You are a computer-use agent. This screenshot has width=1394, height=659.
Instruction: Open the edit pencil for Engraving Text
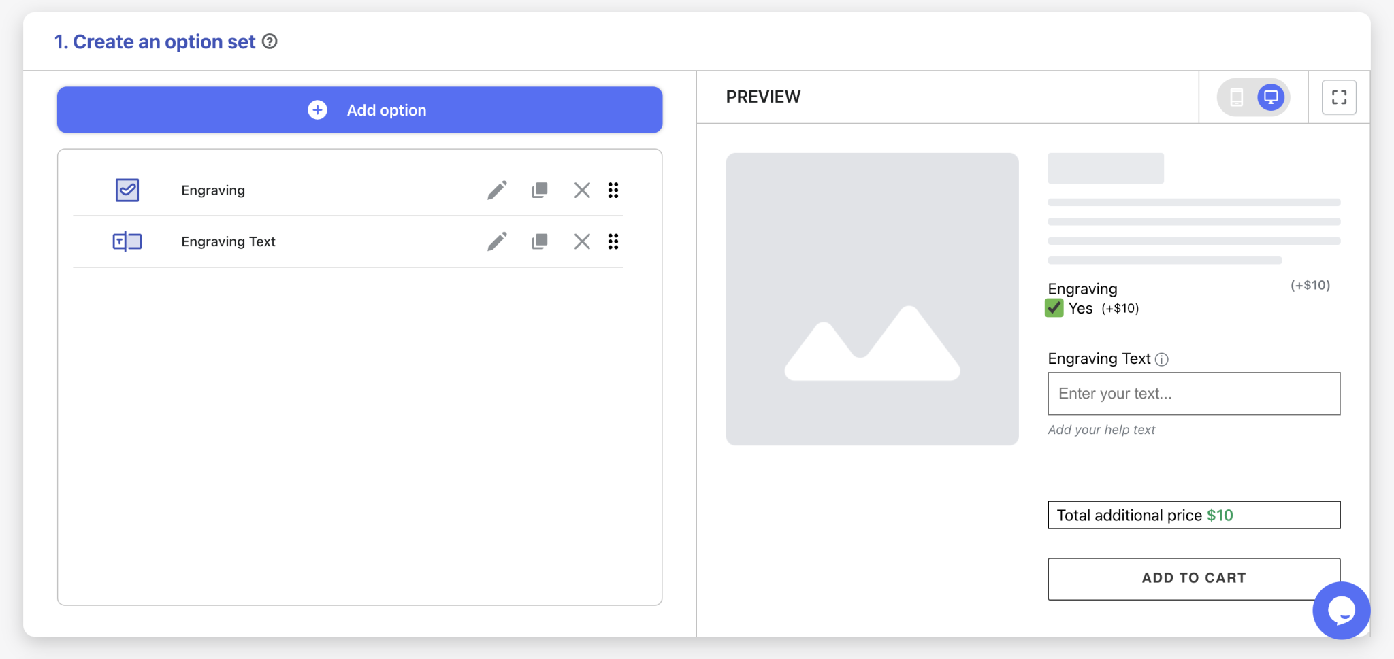pos(497,241)
